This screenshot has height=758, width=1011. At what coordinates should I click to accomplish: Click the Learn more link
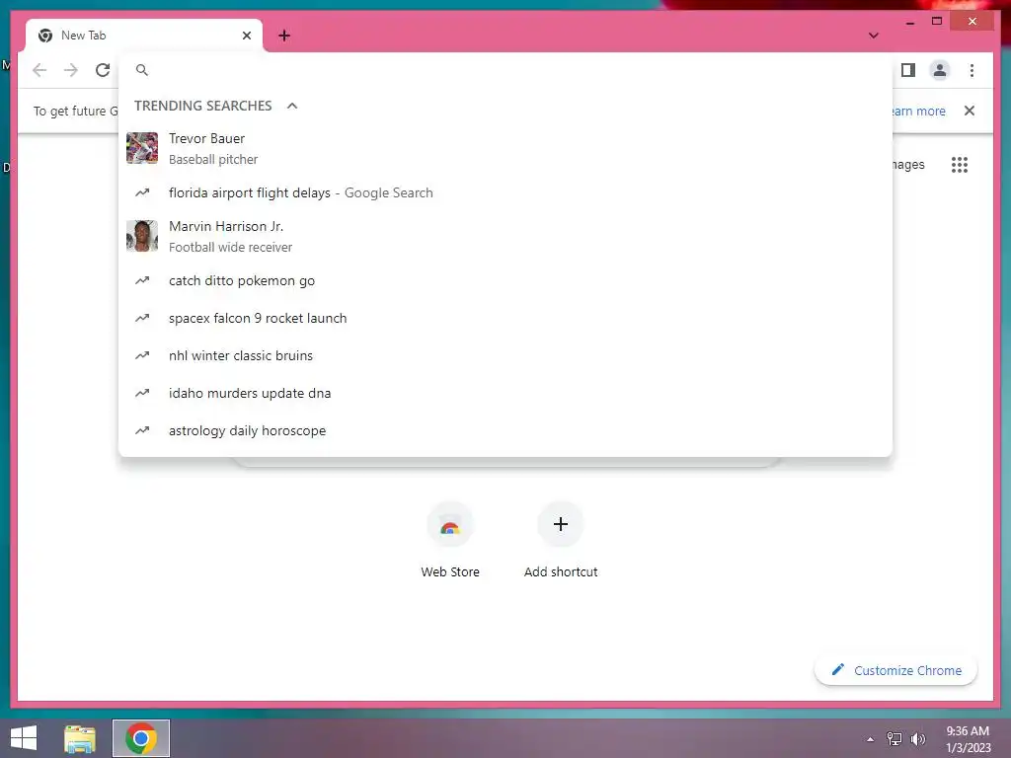918,111
